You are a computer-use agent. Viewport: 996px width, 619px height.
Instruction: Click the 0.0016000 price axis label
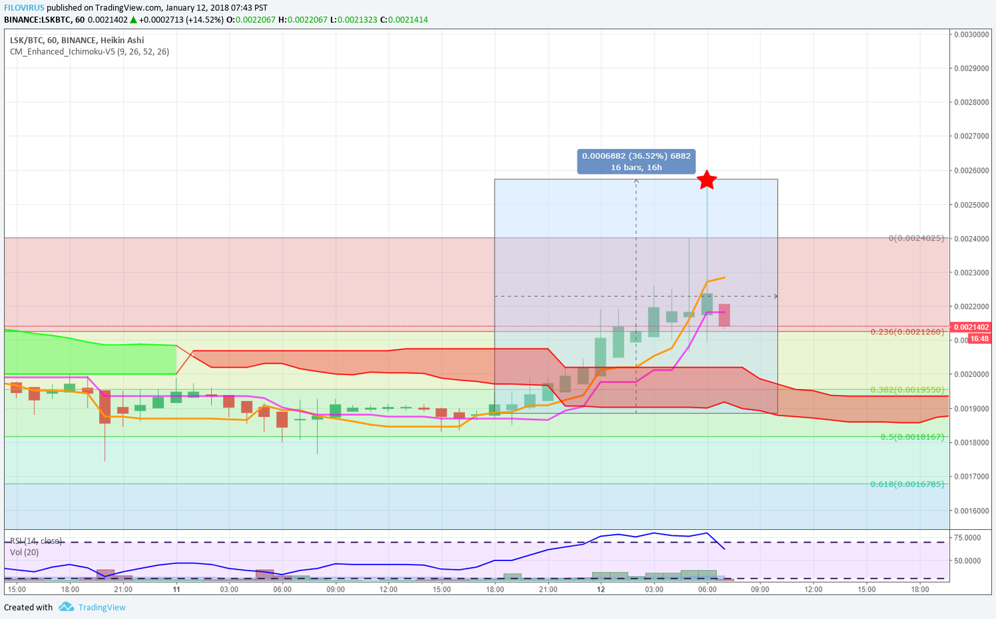tap(971, 511)
